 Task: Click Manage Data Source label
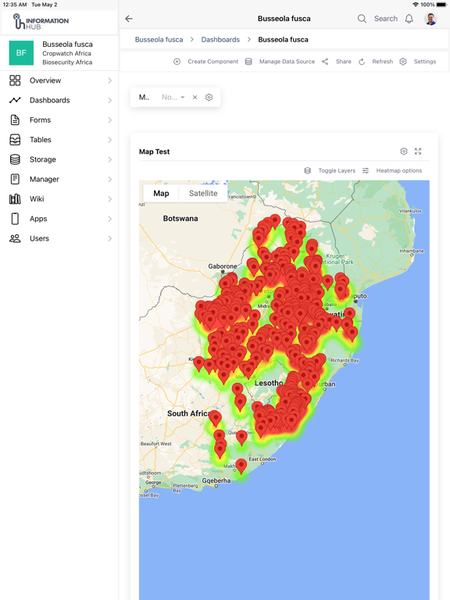pos(287,62)
